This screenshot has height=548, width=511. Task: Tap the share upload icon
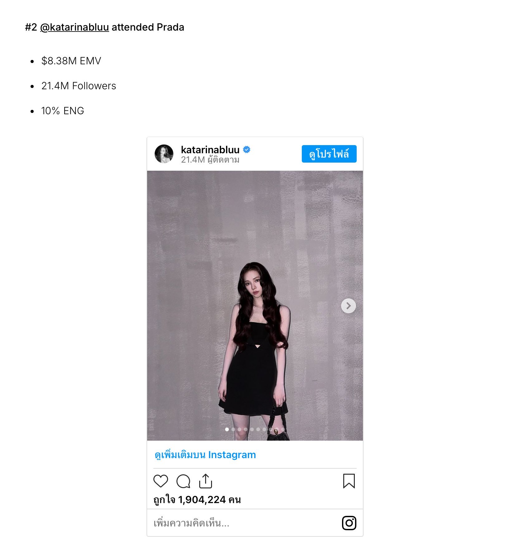pyautogui.click(x=205, y=481)
